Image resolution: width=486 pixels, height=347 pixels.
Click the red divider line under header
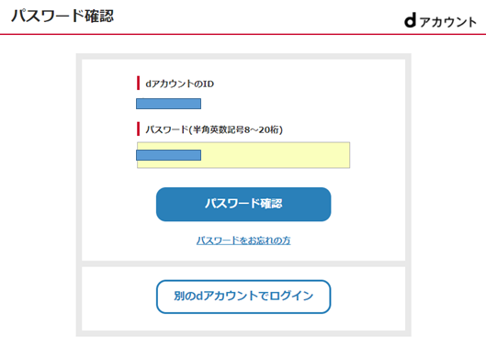pyautogui.click(x=243, y=34)
